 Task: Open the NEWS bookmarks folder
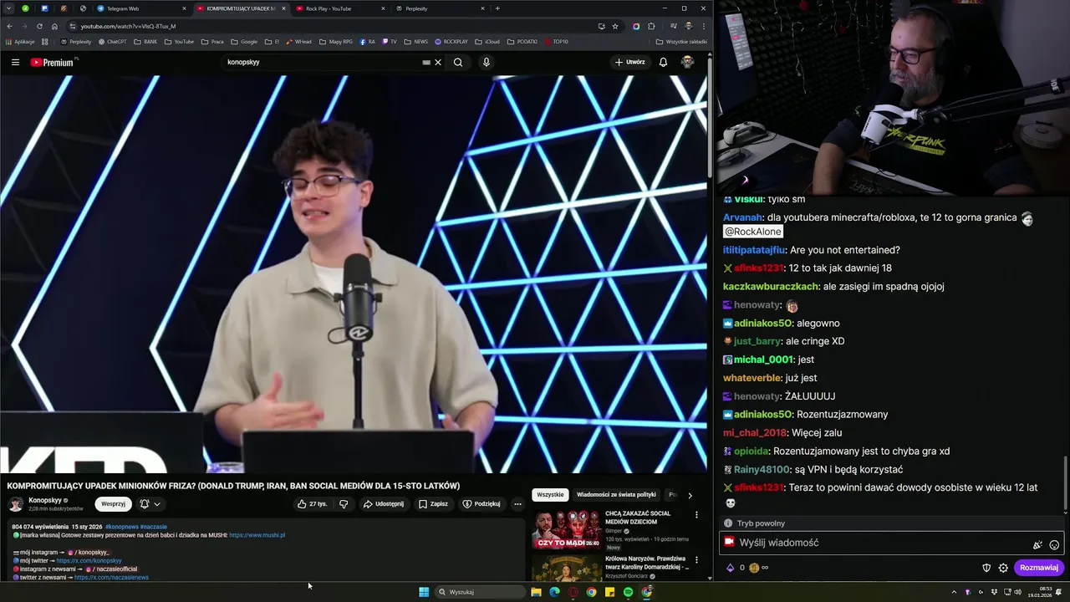click(x=415, y=41)
